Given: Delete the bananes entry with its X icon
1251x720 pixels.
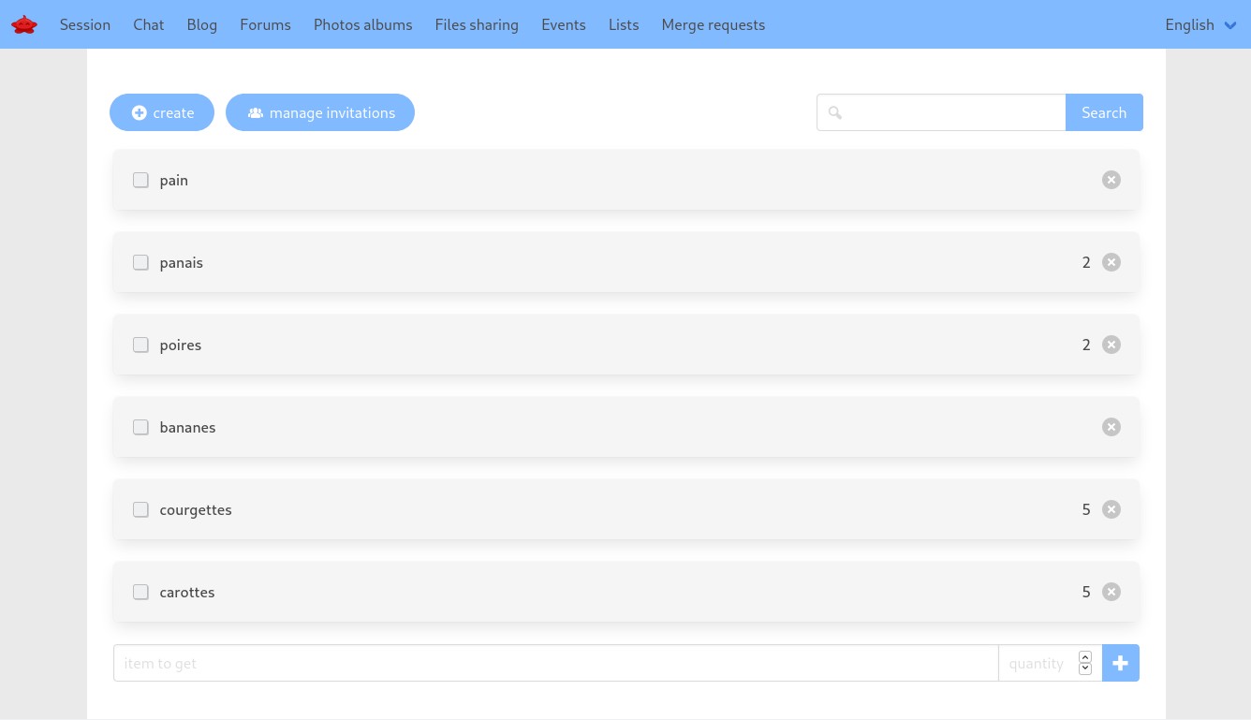Looking at the screenshot, I should point(1111,427).
